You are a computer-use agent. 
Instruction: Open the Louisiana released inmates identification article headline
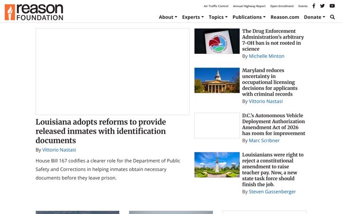pos(101,131)
